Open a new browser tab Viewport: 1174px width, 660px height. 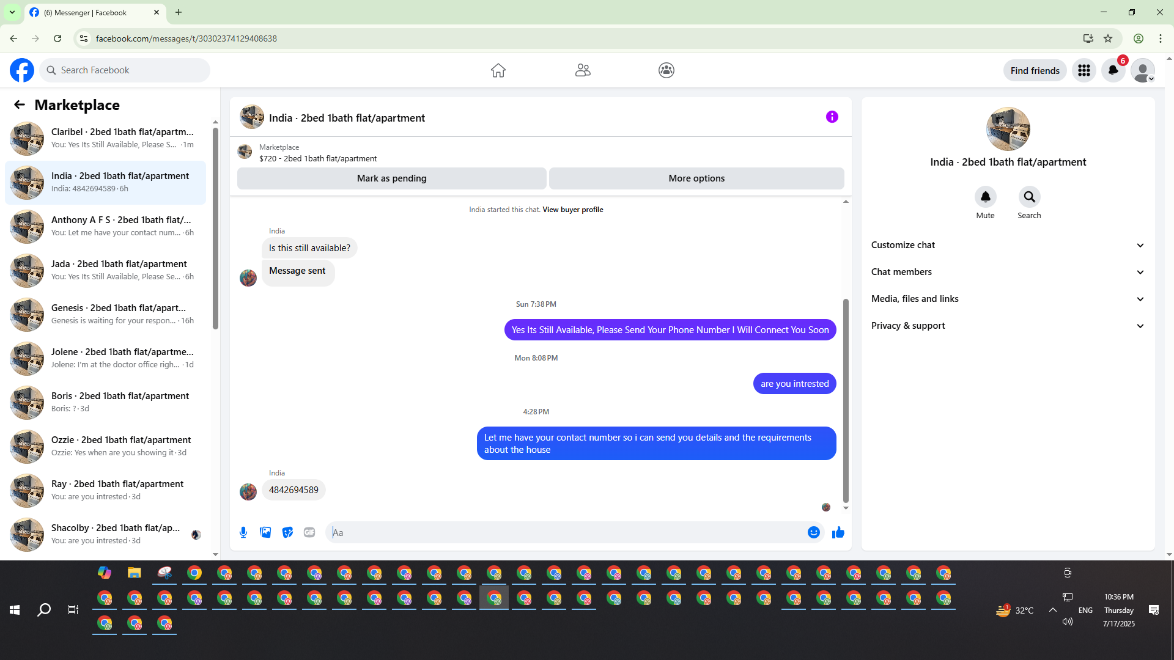pos(179,12)
